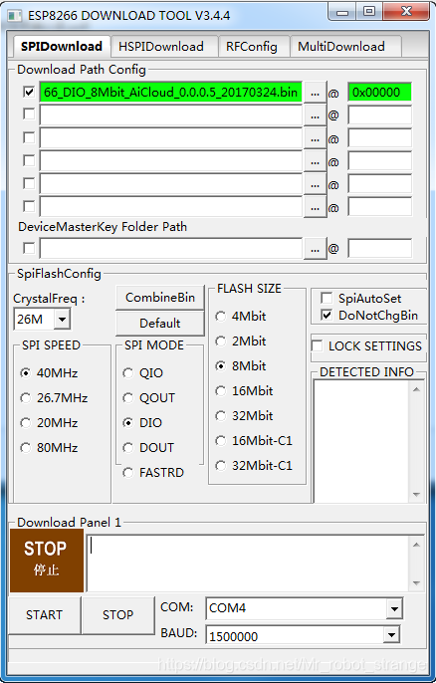436x683 pixels.
Task: Browse for file on the AiCloud bin row
Action: tap(315, 94)
